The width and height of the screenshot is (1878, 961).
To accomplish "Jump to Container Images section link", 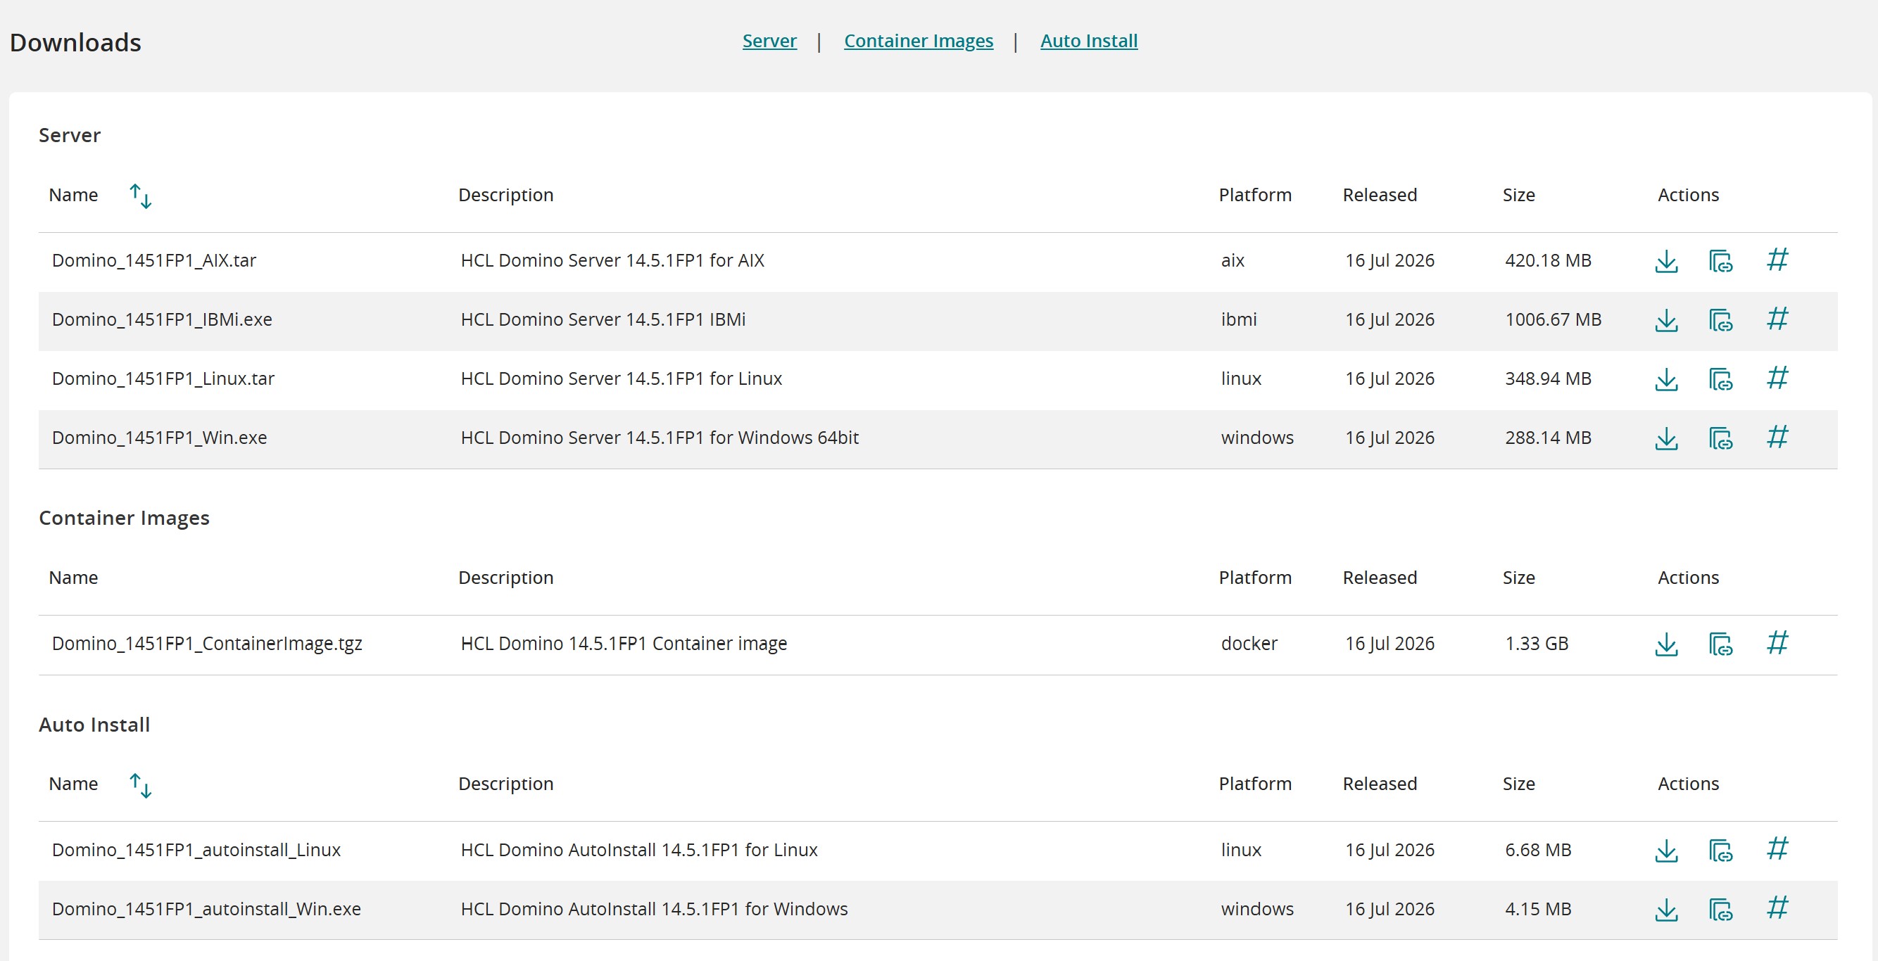I will [919, 41].
